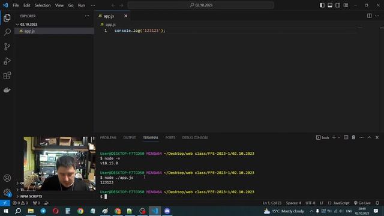Switch to the Output panel tab
The height and width of the screenshot is (216, 384).
tap(130, 137)
